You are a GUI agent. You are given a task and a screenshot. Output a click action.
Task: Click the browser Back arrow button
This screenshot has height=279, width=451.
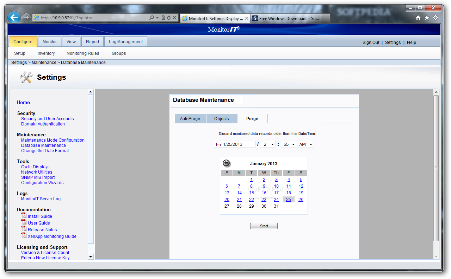coord(14,17)
